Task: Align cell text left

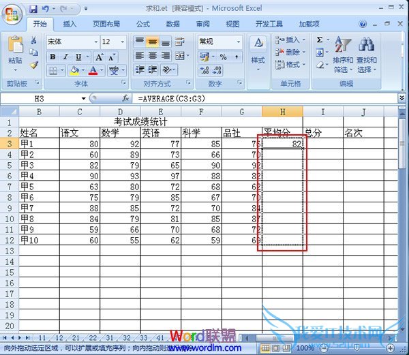Action: coord(140,55)
